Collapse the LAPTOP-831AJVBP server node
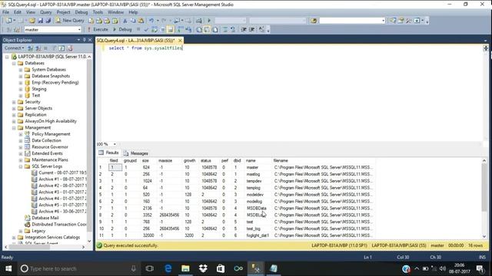 pyautogui.click(x=7, y=57)
